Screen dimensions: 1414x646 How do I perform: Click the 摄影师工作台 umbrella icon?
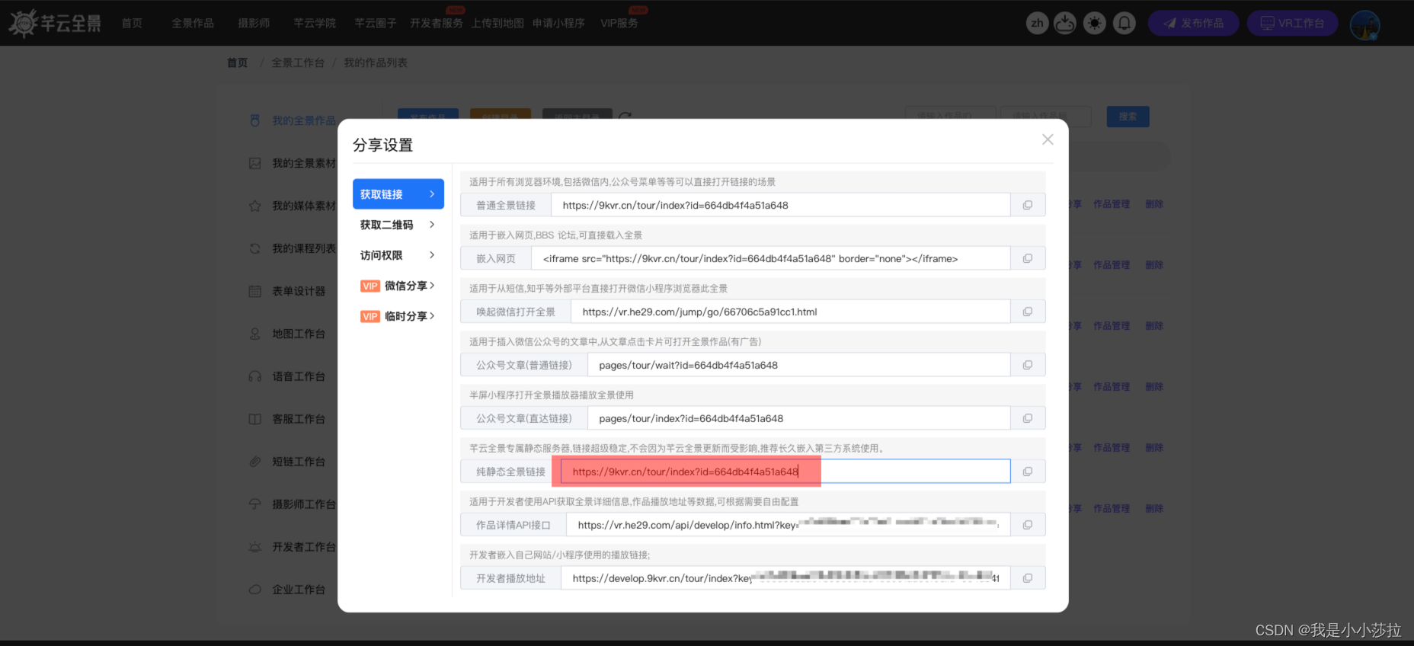coord(255,504)
